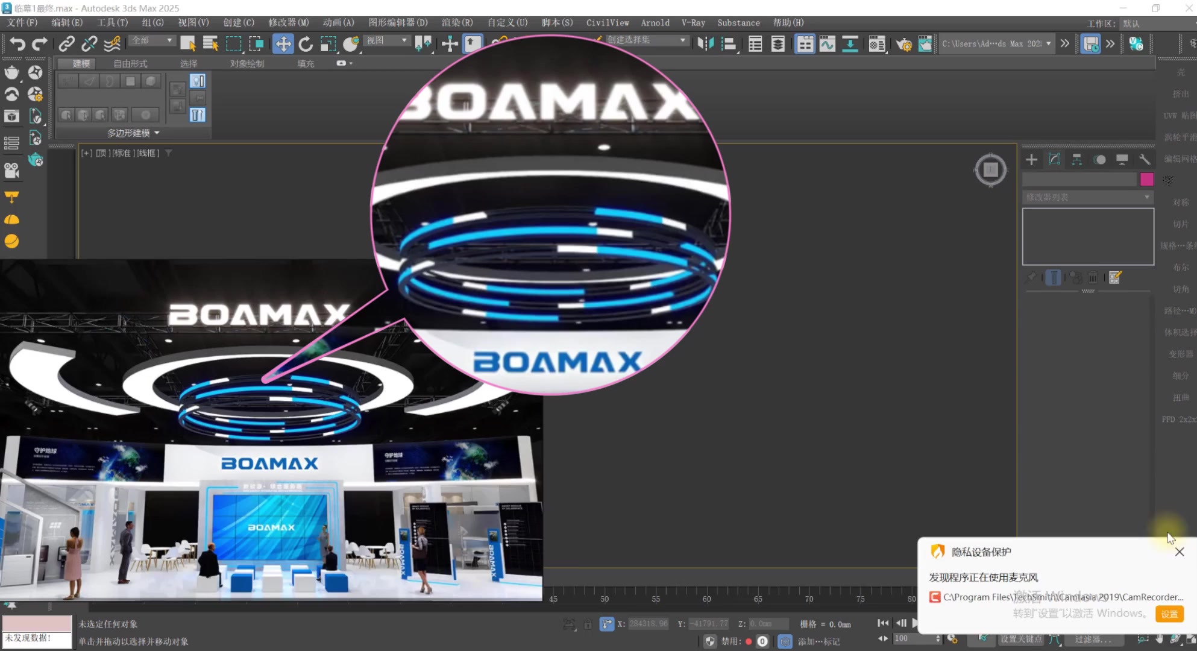Select the Rotate tool on the toolbar
Image resolution: width=1197 pixels, height=651 pixels.
coord(306,43)
